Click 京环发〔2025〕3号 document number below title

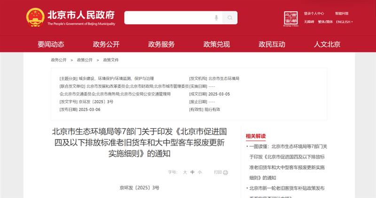click(x=139, y=188)
